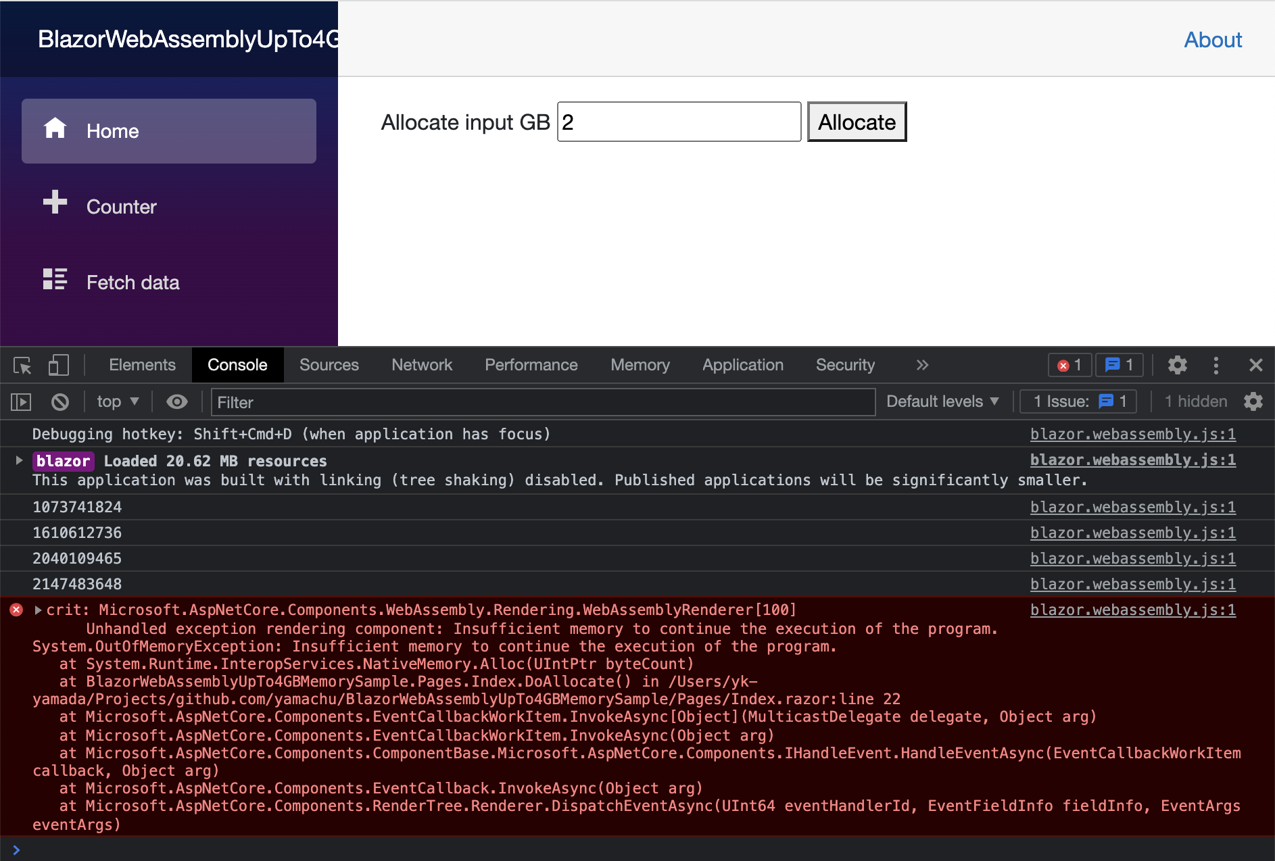The image size is (1275, 861).
Task: Activate the inspect element picker tool
Action: tap(22, 366)
